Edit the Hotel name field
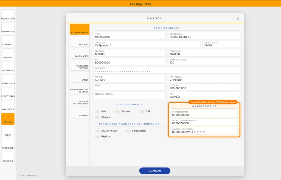This screenshot has width=281, height=180. coord(130,36)
